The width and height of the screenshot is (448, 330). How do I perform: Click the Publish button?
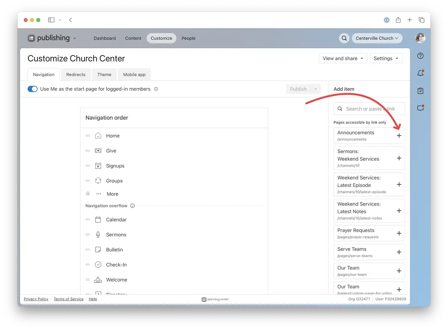click(298, 89)
